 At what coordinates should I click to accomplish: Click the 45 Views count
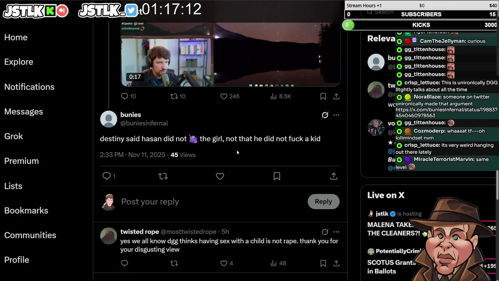click(183, 155)
